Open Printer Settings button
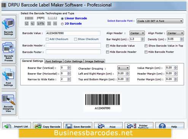The height and width of the screenshot is (139, 188). 139,126
